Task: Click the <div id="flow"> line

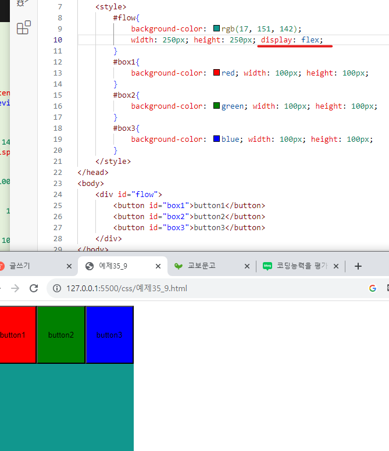Action: [129, 195]
